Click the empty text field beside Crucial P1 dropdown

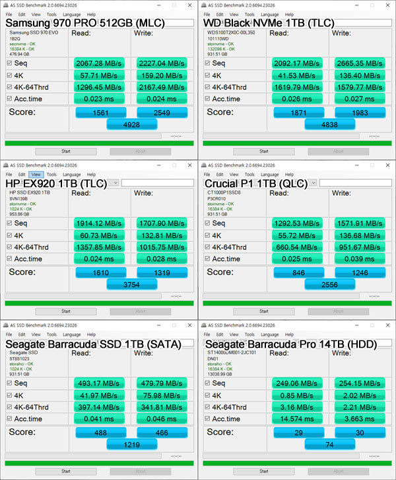coord(356,183)
